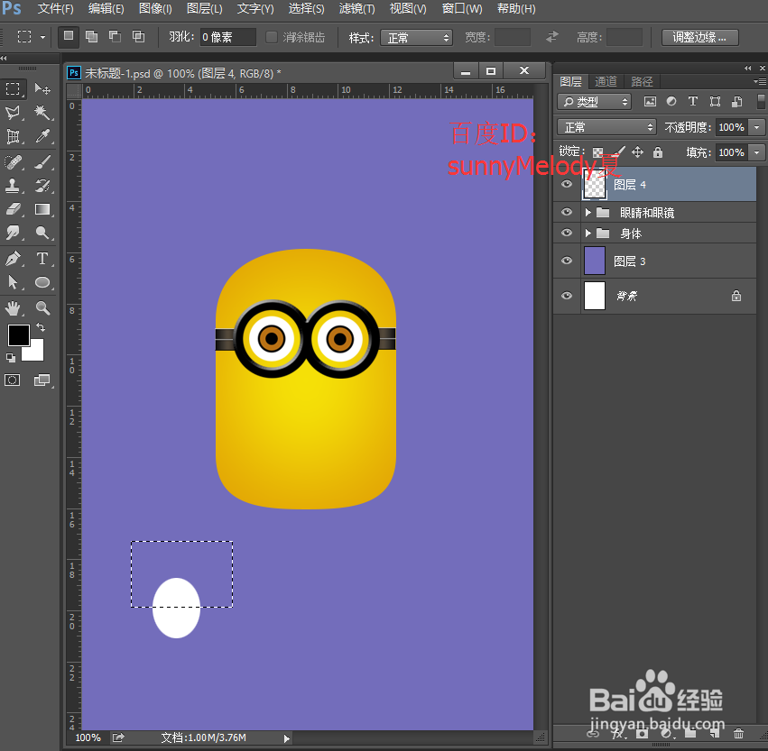Viewport: 768px width, 751px height.
Task: Select the Smudge tool
Action: click(14, 233)
